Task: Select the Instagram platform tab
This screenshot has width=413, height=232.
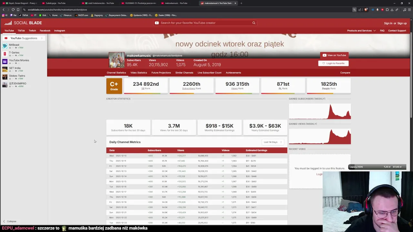Action: click(x=59, y=31)
